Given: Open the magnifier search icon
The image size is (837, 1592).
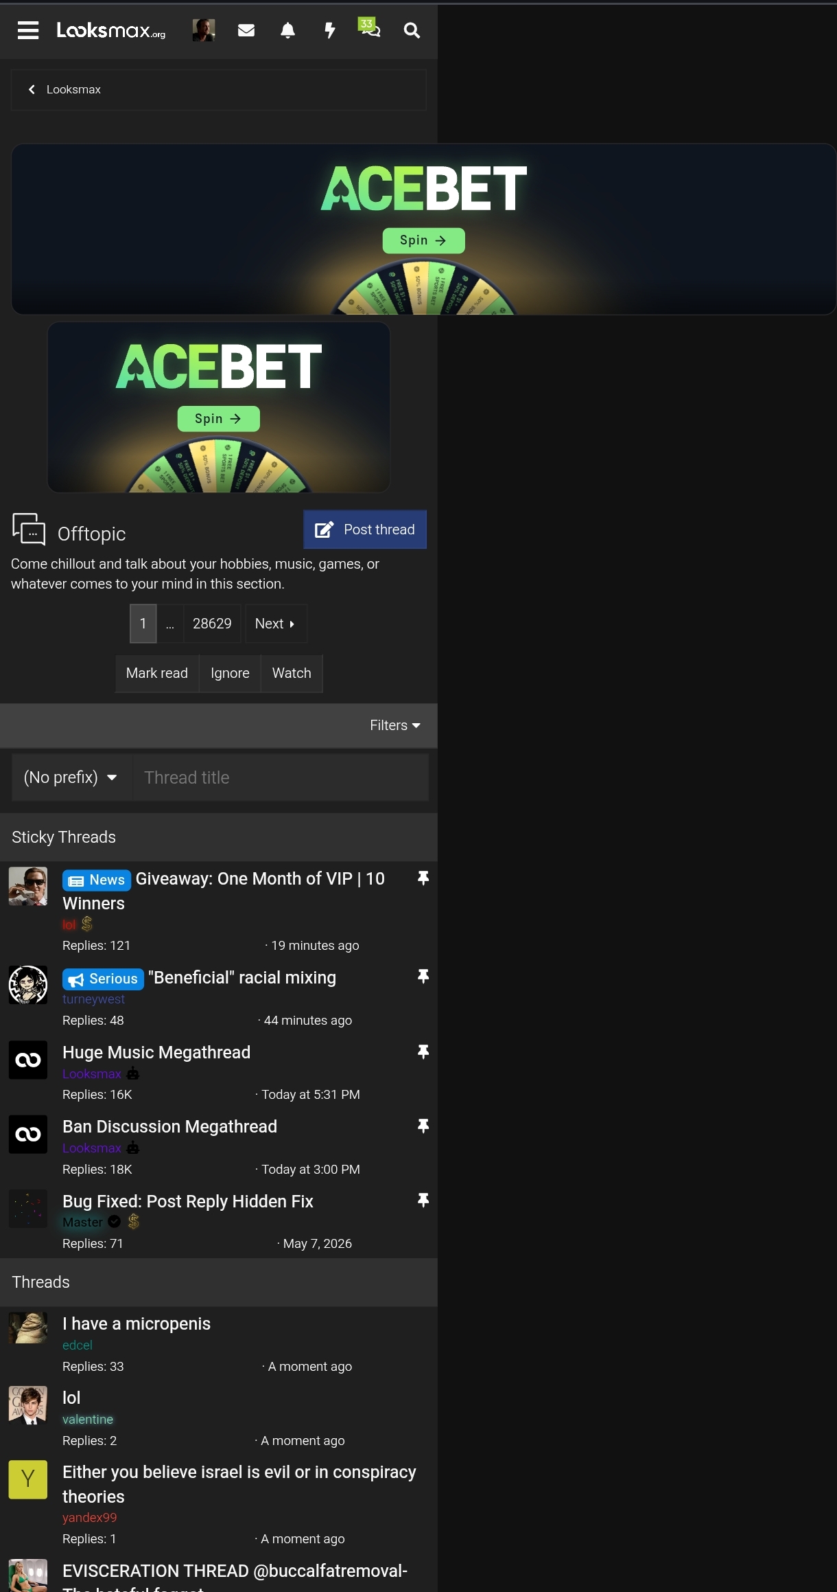Looking at the screenshot, I should (x=412, y=30).
